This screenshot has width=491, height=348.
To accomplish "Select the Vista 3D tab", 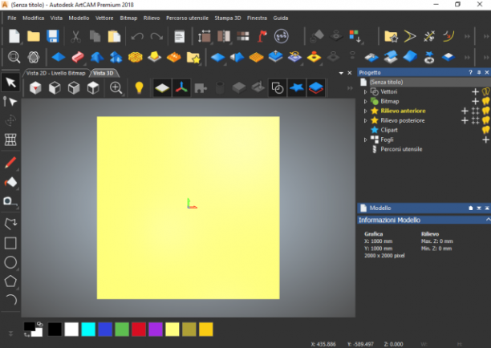I will (103, 73).
